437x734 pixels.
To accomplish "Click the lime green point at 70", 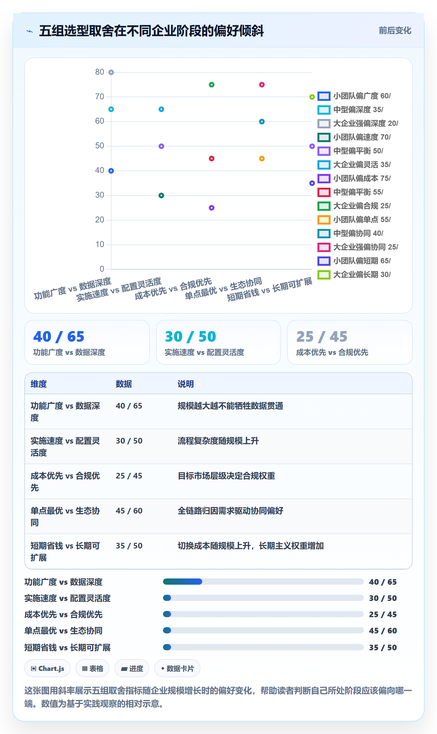I will tap(312, 97).
